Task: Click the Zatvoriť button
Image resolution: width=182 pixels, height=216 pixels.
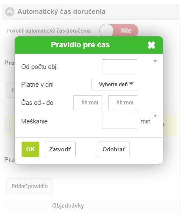Action: coord(60,149)
